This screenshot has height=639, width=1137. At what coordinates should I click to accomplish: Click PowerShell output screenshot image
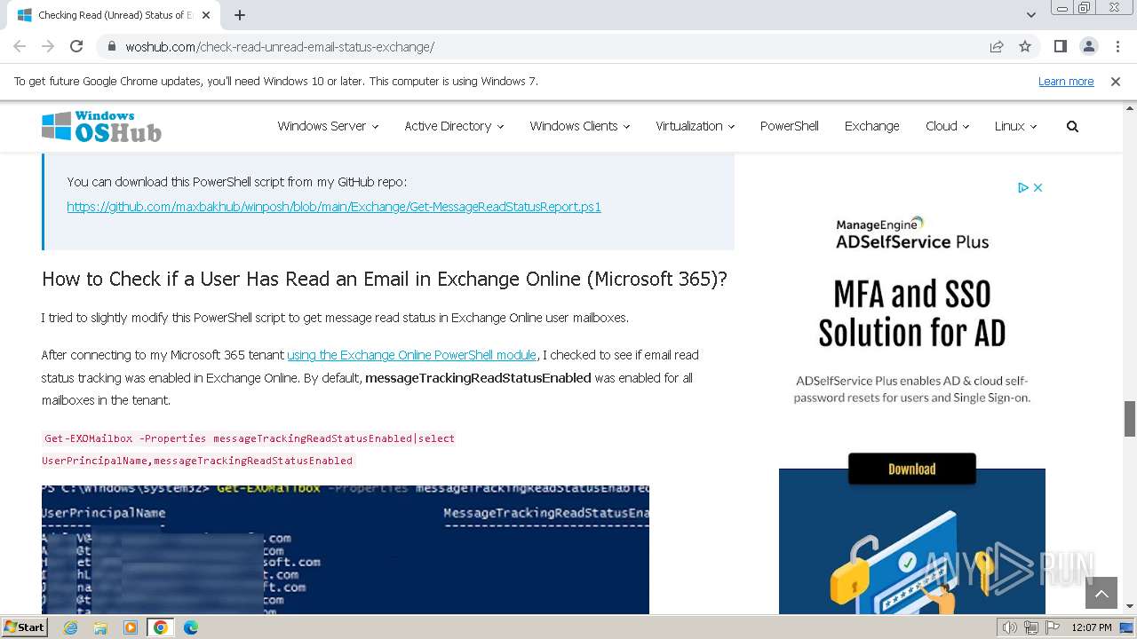(346, 549)
